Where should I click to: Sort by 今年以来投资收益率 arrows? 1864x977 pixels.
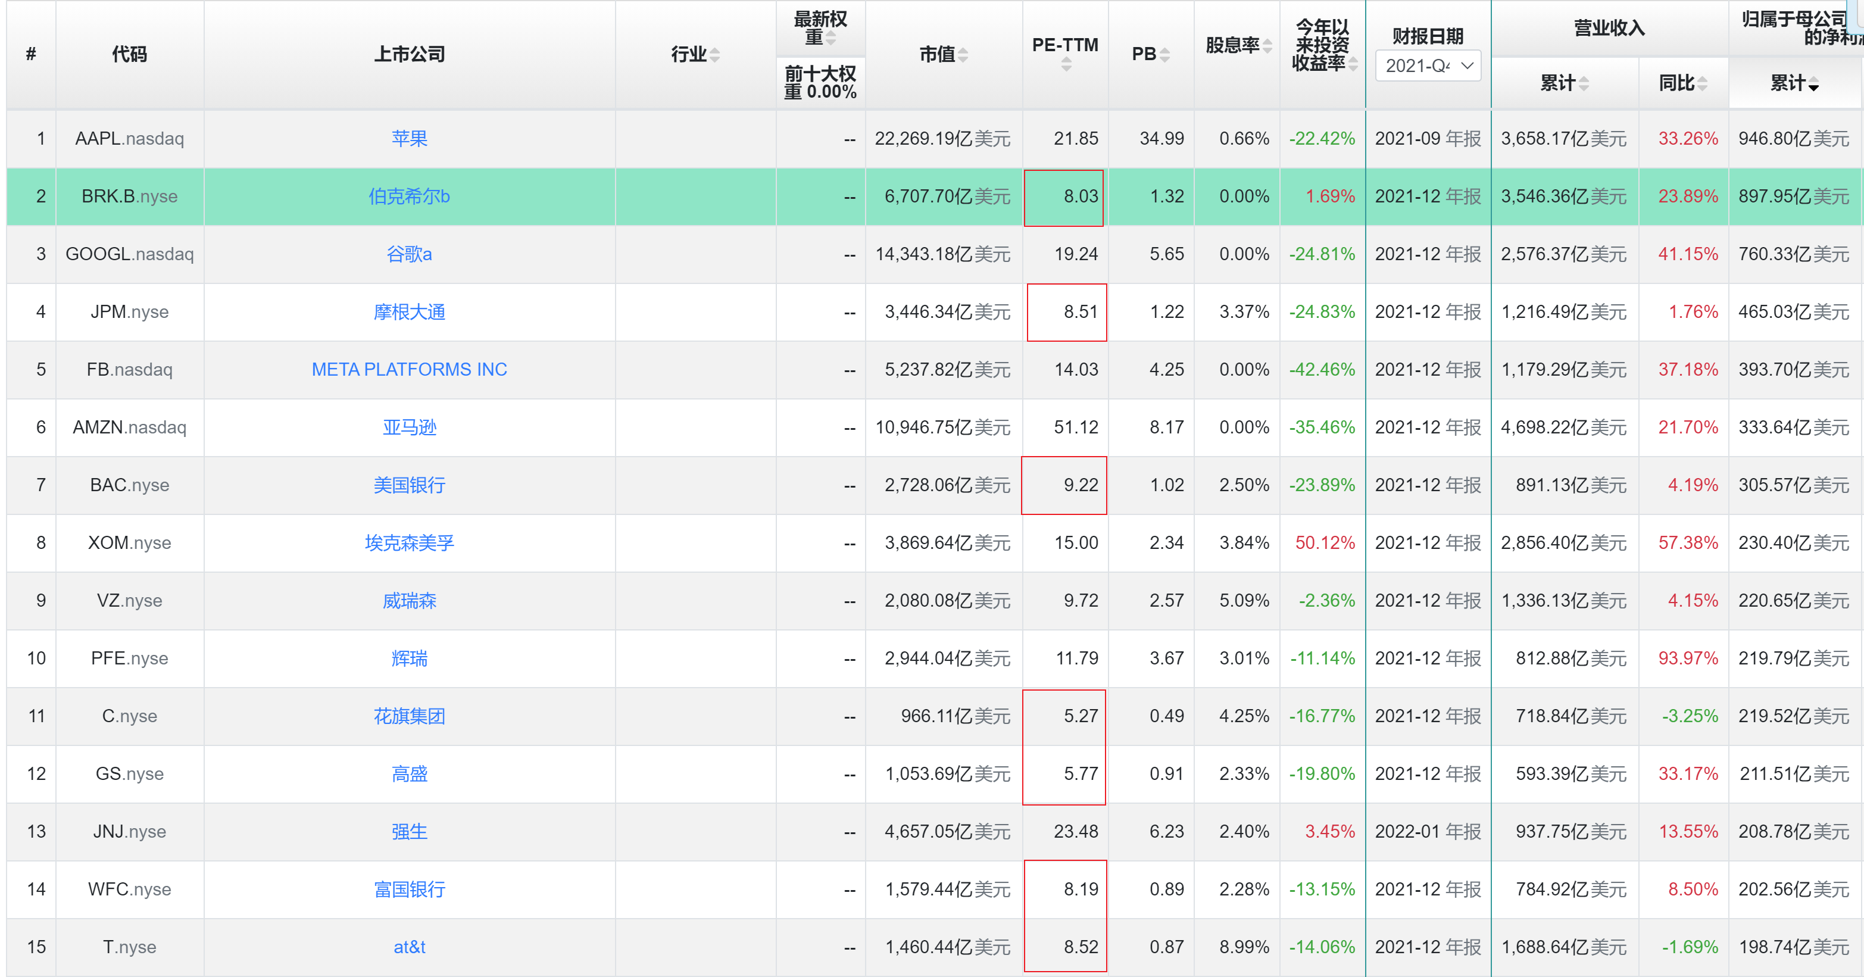tap(1353, 64)
